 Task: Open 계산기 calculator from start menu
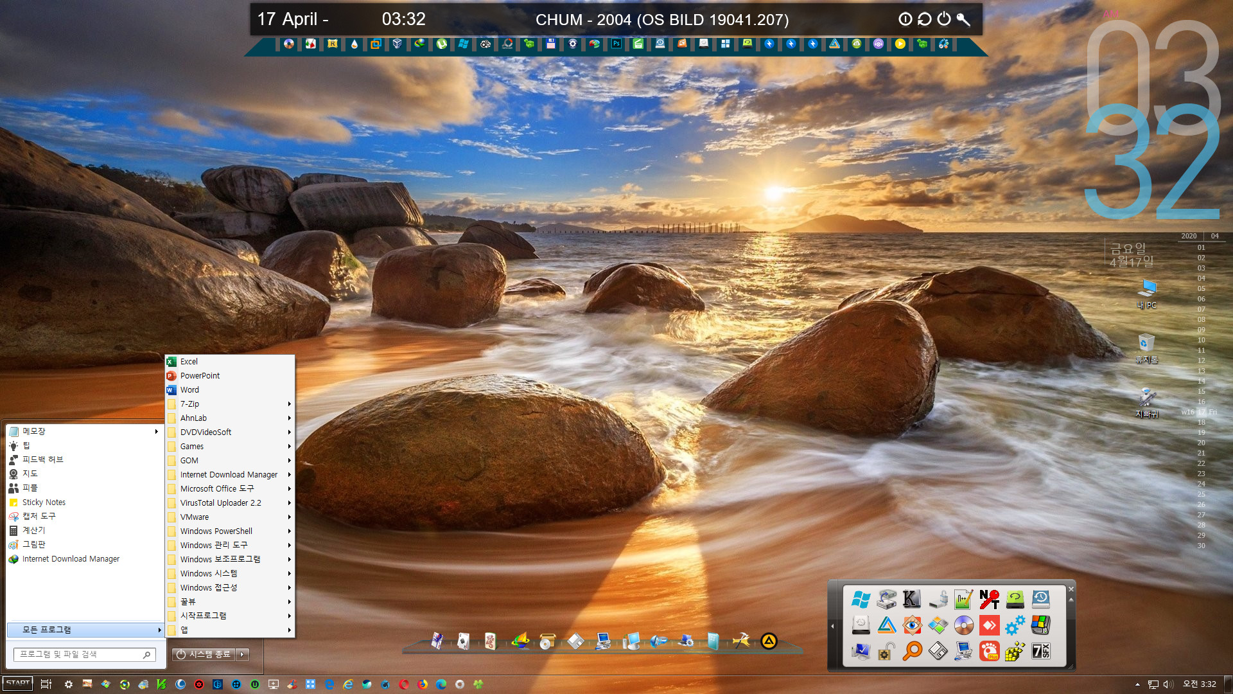click(84, 531)
